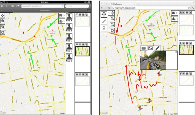
Task: Open faint green sketch thumbnail on iPad
Action: click(x=82, y=21)
